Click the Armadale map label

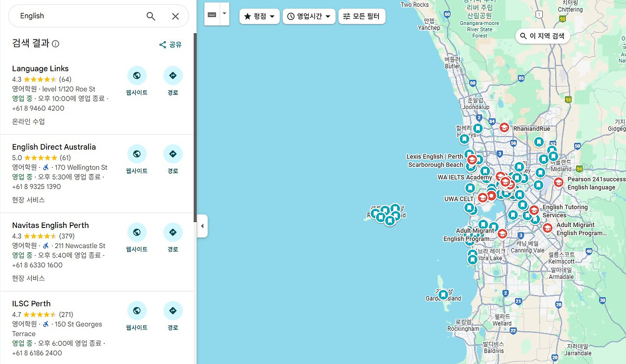[x=561, y=277]
